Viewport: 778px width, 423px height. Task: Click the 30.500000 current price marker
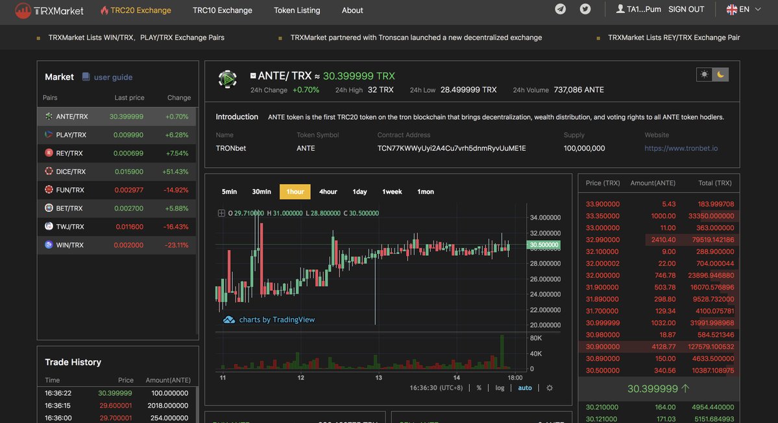click(543, 245)
